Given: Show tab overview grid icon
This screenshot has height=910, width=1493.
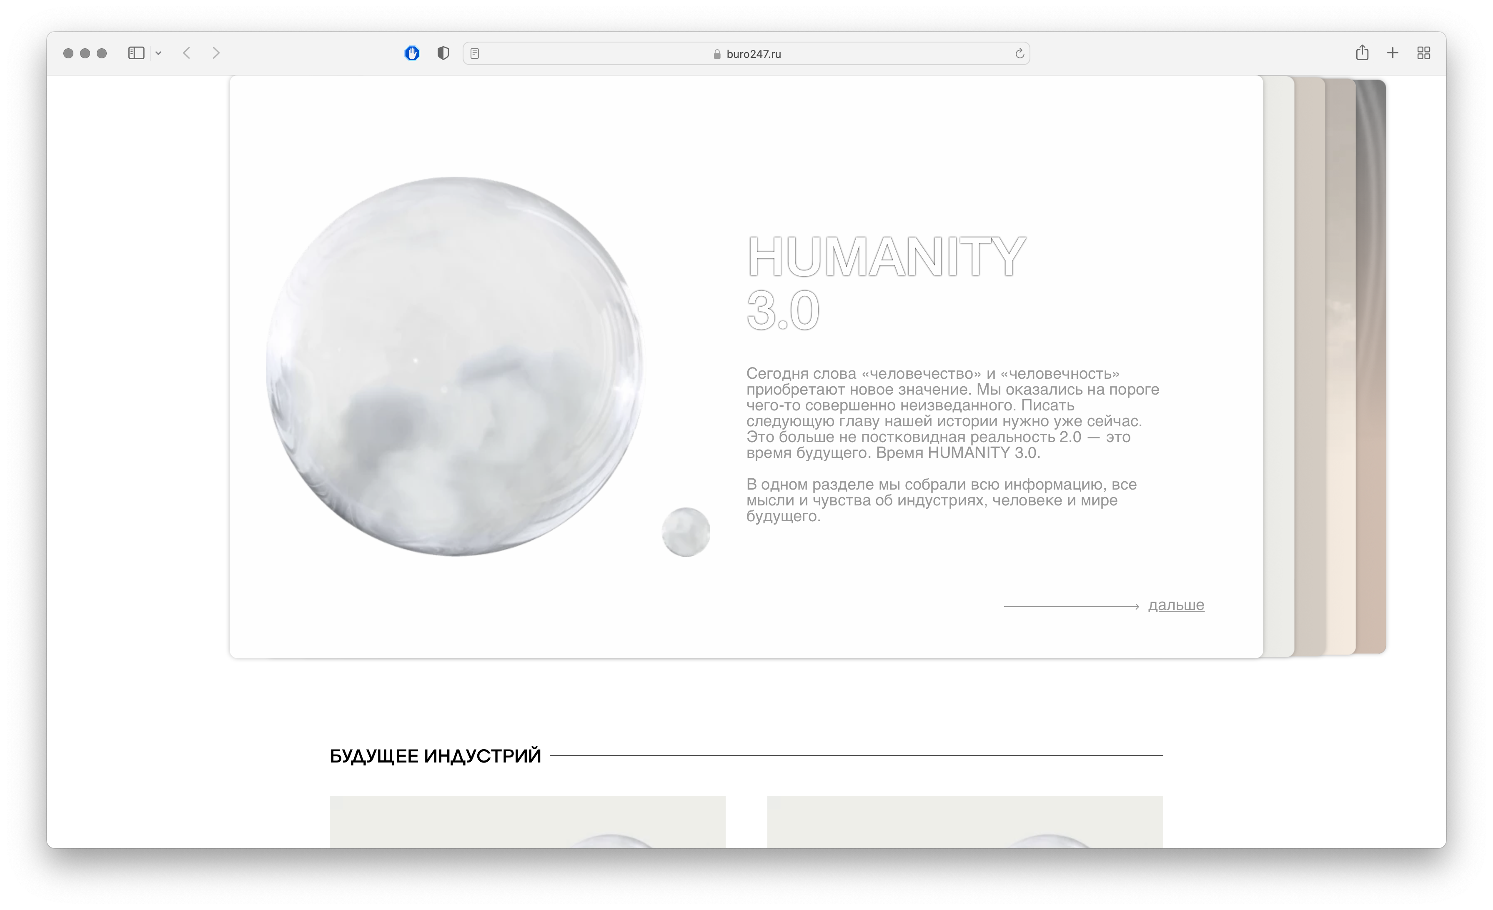Looking at the screenshot, I should click(1423, 53).
